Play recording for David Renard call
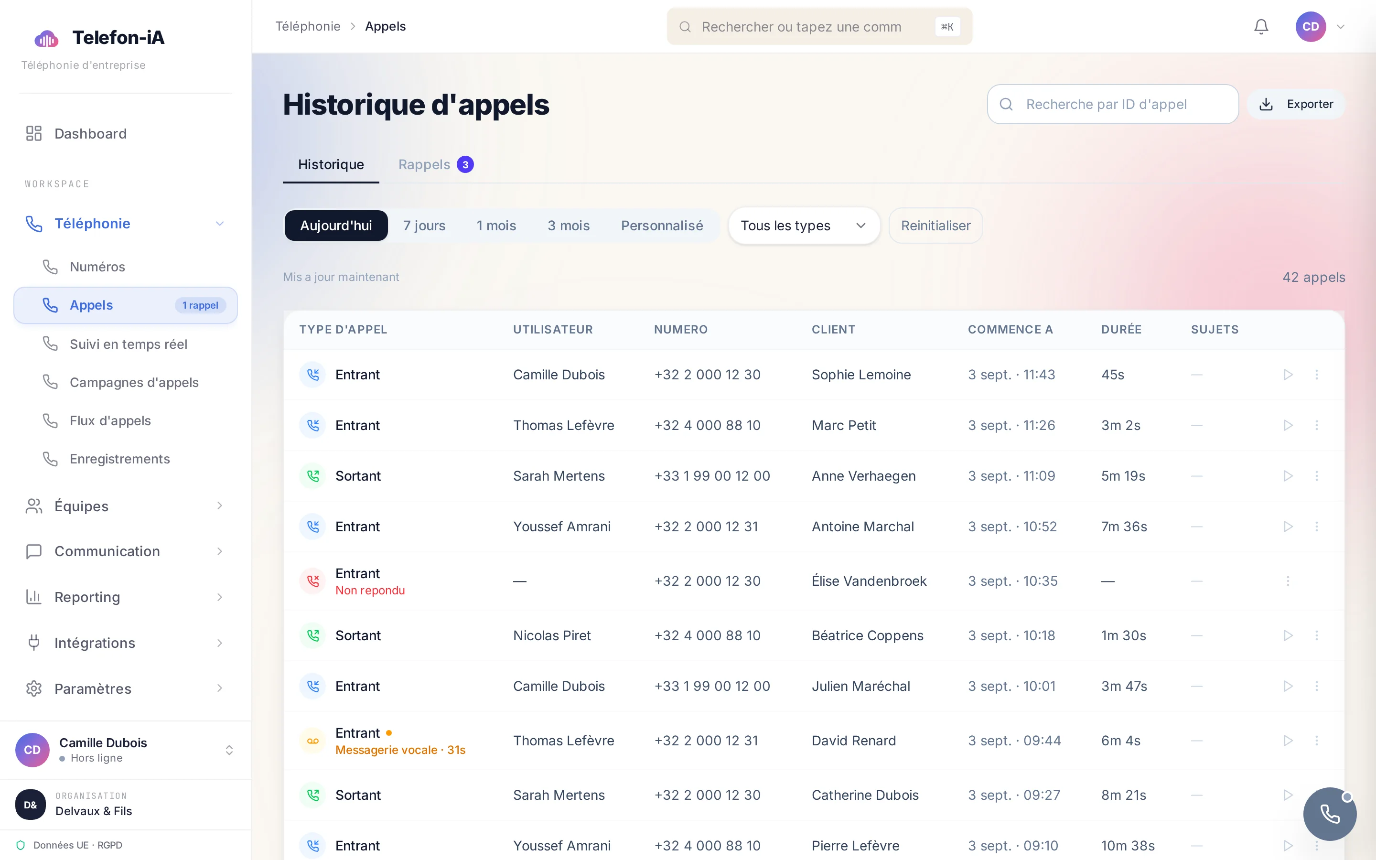 1288,740
